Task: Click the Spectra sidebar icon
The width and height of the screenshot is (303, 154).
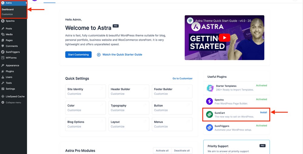Action: point(3,21)
